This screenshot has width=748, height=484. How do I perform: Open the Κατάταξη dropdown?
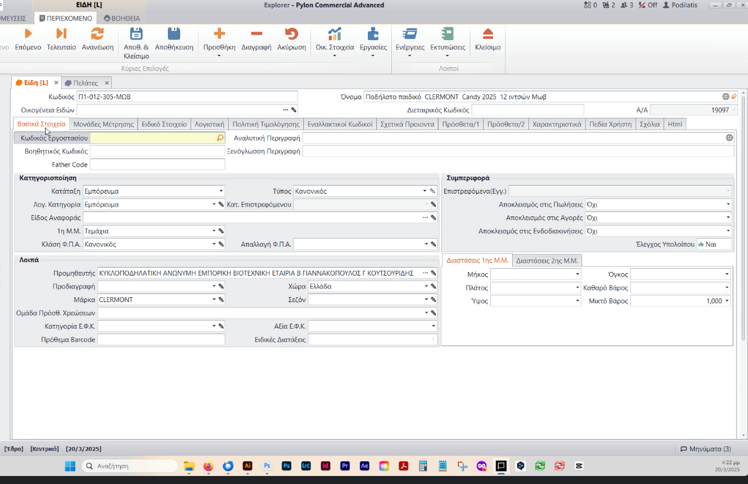(221, 191)
